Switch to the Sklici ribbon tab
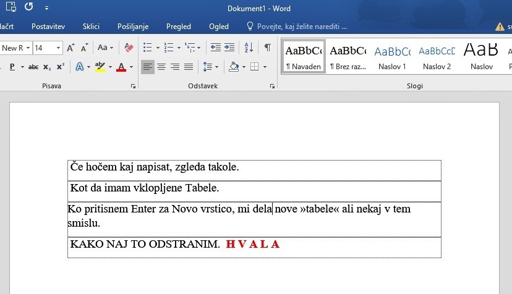Viewport: 512px width, 294px height. point(91,27)
